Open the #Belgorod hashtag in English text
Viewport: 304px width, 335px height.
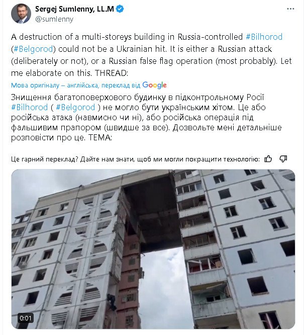[x=33, y=49]
